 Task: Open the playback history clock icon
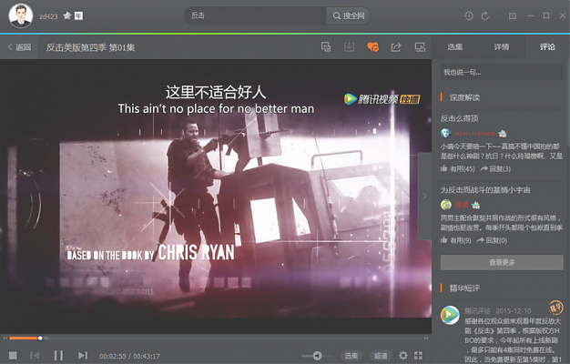tap(469, 15)
